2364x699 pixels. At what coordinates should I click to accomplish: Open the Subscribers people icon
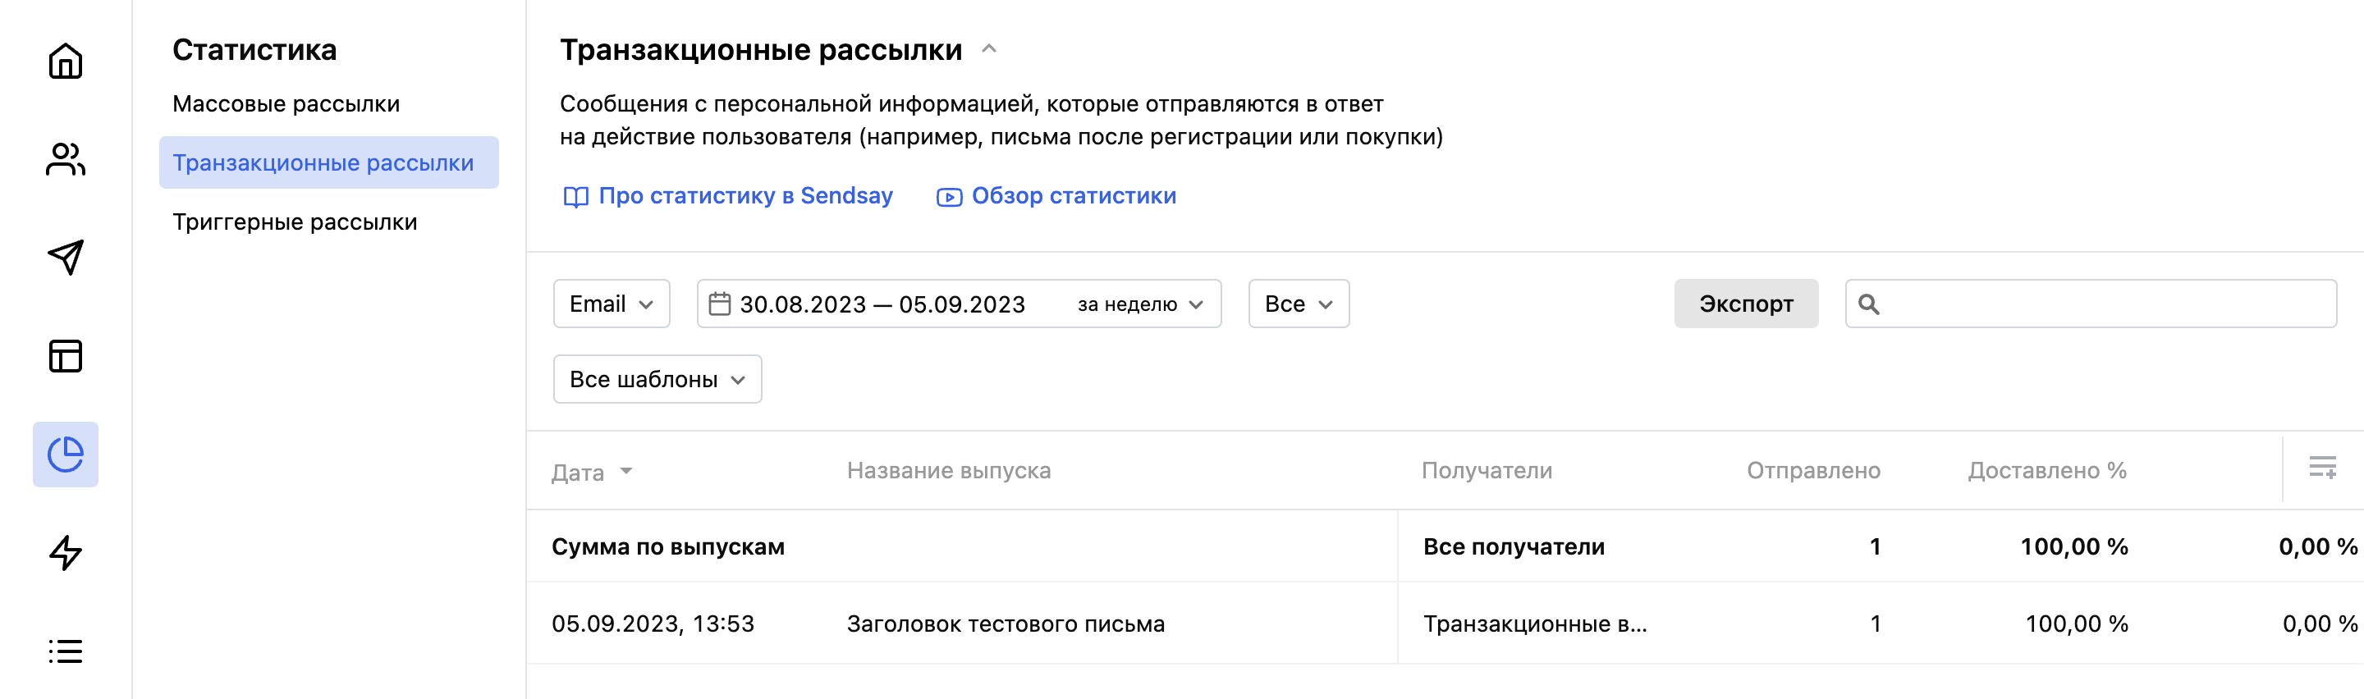[x=65, y=160]
